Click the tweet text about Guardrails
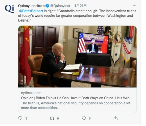This screenshot has height=126, width=146. tap(77, 16)
